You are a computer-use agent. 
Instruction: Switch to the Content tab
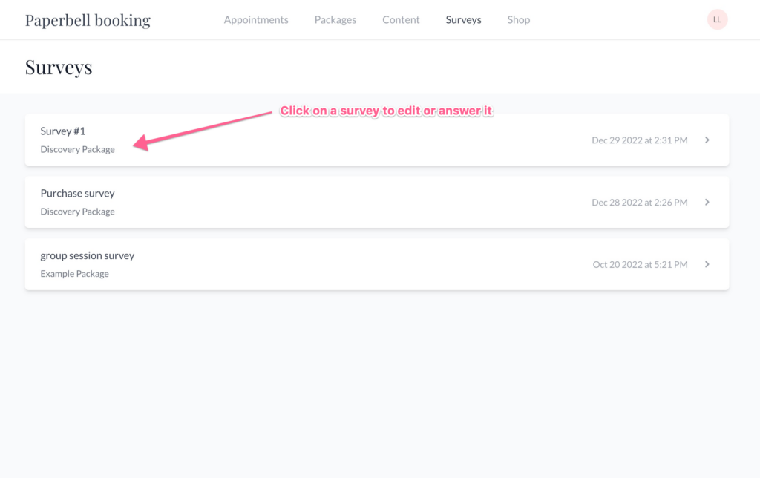[x=401, y=20]
